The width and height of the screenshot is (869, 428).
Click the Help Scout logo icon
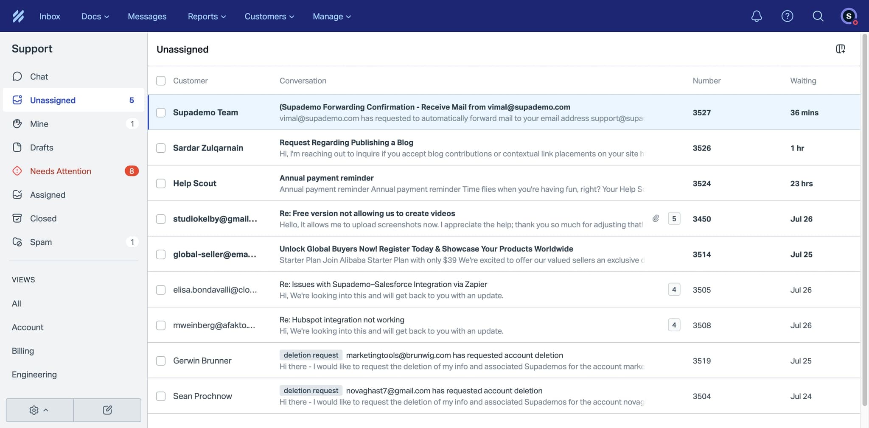(18, 16)
